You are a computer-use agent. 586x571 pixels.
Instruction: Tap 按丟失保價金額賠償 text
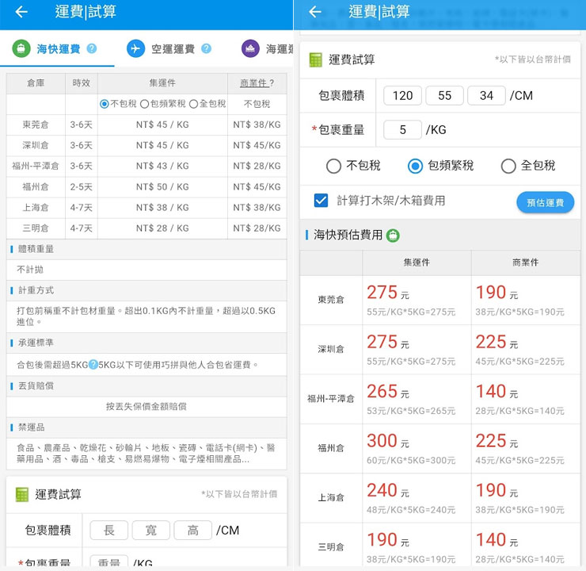146,406
